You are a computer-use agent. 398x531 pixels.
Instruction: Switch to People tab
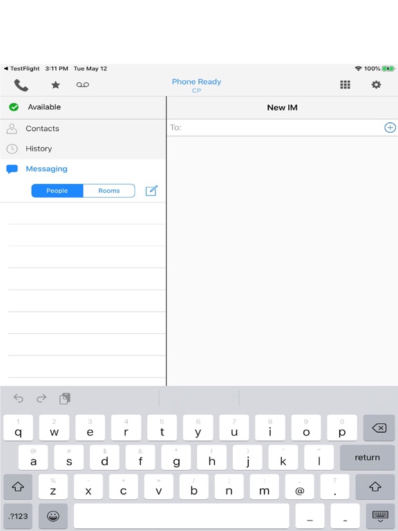(57, 191)
